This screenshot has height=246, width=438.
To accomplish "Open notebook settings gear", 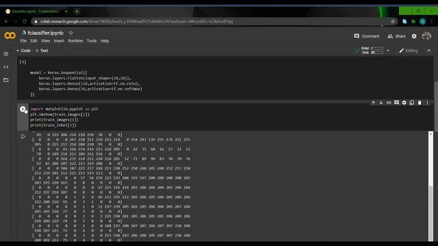I will coord(414,36).
